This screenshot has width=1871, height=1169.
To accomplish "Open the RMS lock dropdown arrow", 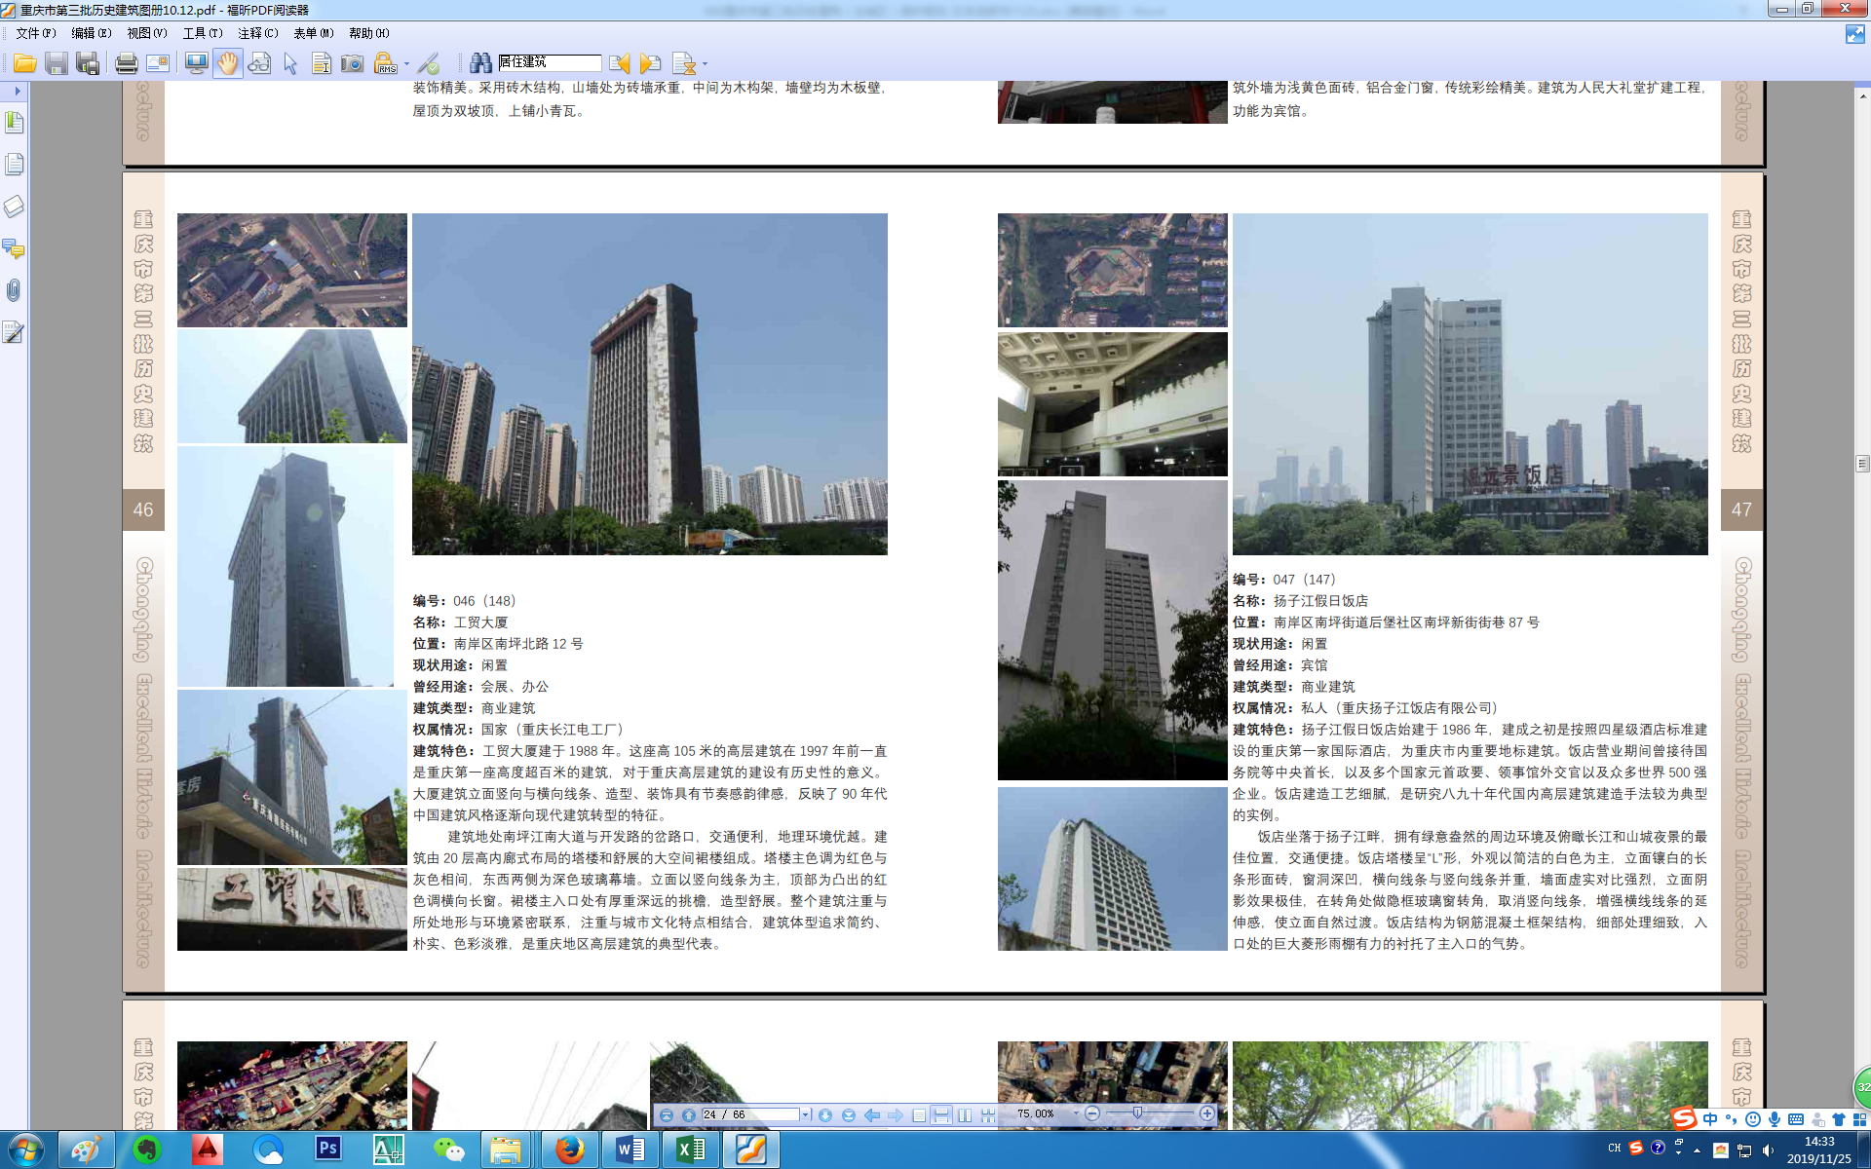I will pyautogui.click(x=406, y=64).
